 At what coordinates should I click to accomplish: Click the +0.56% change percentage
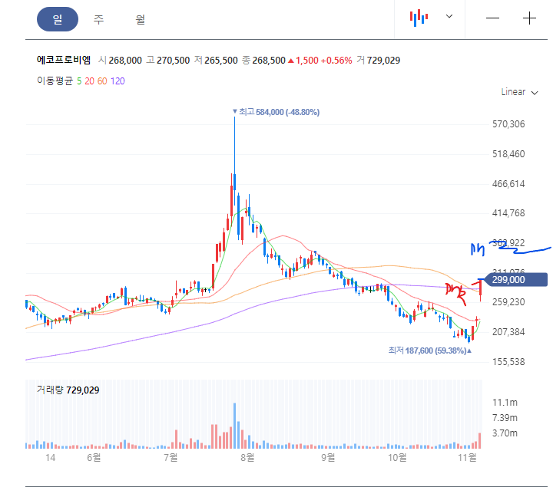point(336,61)
